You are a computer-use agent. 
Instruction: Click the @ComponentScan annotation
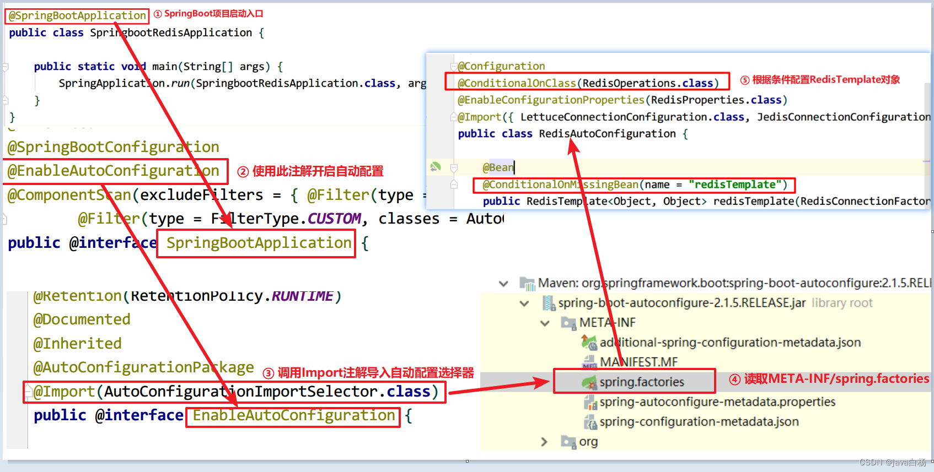tap(69, 195)
